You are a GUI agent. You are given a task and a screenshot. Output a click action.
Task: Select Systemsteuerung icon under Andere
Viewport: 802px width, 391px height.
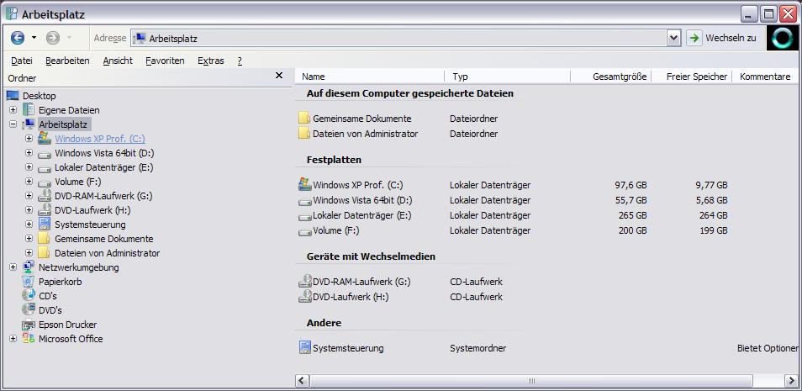tap(305, 347)
